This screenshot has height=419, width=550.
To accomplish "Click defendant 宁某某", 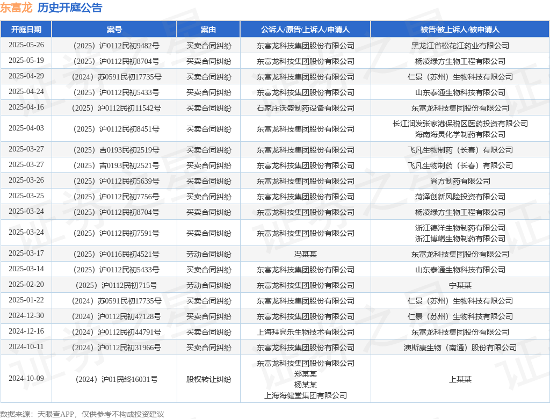I will (460, 285).
